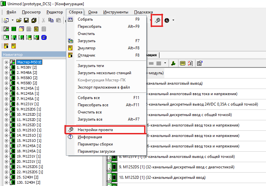Screen dimensions: 266x186
Task: Open the dropdown arrow next to crosshair icon
Action: [173, 20]
